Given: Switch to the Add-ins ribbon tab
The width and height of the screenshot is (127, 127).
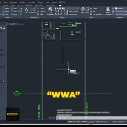Looking at the screenshot, I should (20, 5).
